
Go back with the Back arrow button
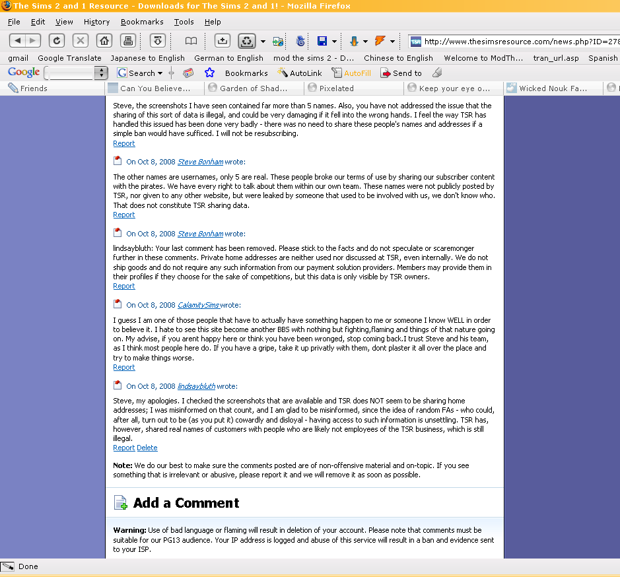[17, 40]
